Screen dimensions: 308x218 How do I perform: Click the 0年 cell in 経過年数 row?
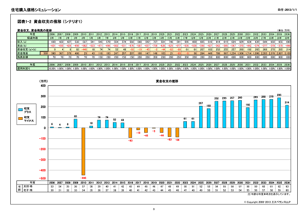(x=52, y=38)
